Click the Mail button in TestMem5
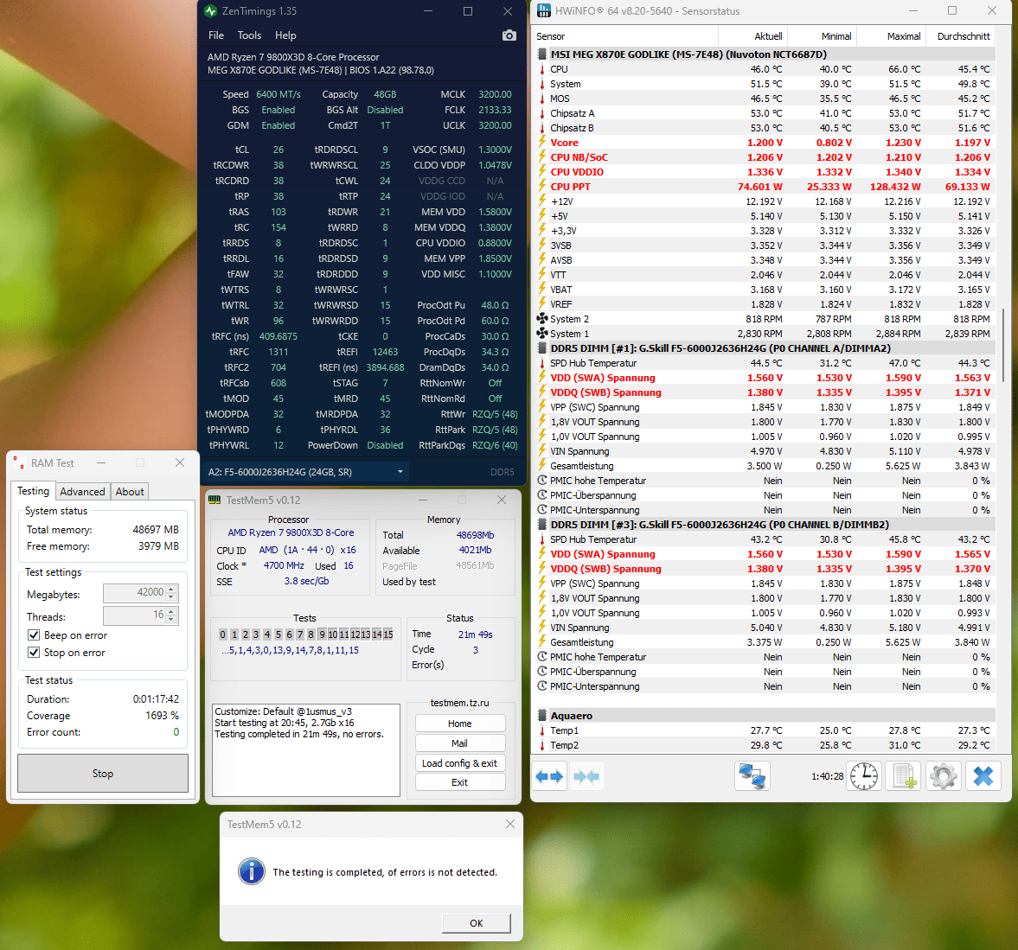Screen dimensions: 1018x950 coord(459,743)
